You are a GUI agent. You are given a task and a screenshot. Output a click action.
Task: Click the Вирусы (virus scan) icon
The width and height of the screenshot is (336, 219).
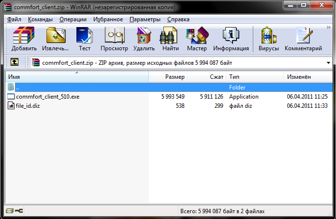point(268,35)
